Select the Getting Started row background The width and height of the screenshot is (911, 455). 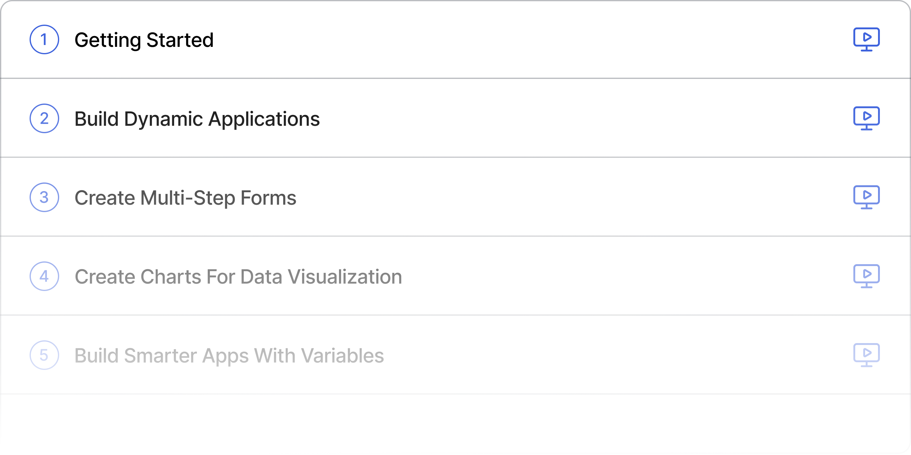455,39
